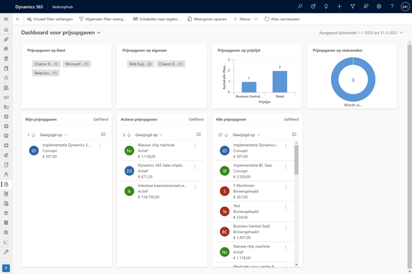Open the MC user profile avatar
The height and width of the screenshot is (274, 412).
pos(405,7)
